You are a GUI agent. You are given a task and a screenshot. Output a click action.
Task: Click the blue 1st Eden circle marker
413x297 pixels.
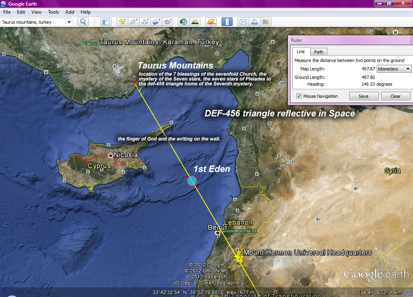(192, 181)
